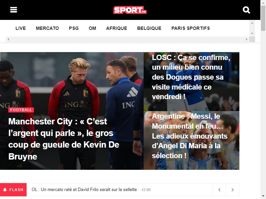Show next flash news item

point(232,190)
